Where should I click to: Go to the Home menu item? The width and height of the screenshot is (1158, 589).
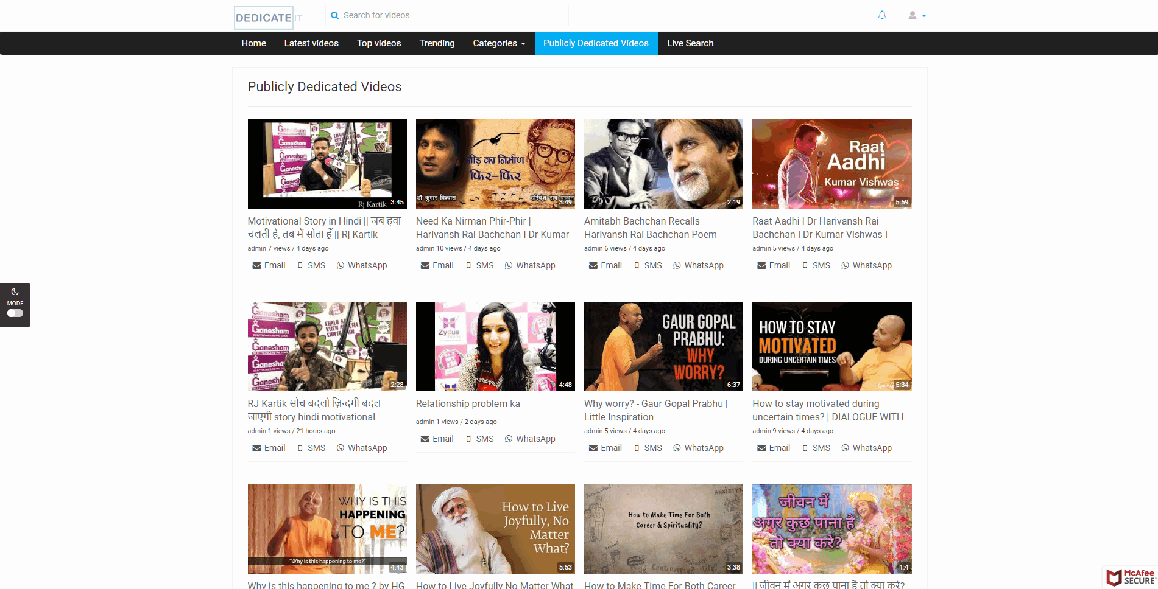point(253,43)
